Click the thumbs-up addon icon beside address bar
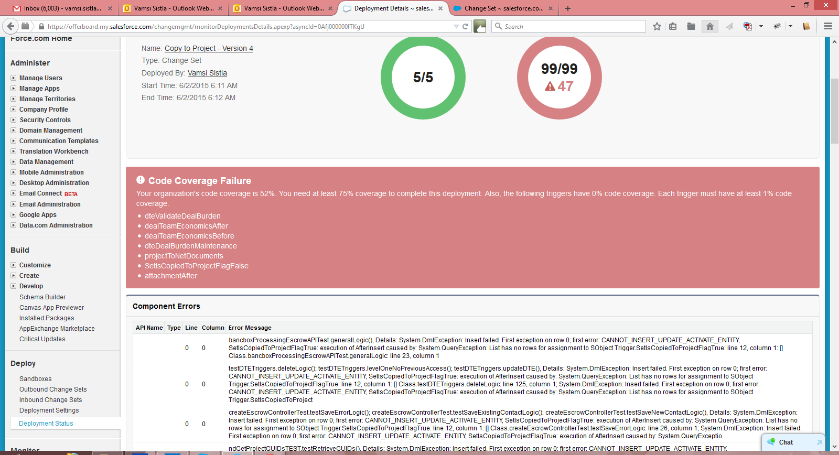 pyautogui.click(x=480, y=26)
